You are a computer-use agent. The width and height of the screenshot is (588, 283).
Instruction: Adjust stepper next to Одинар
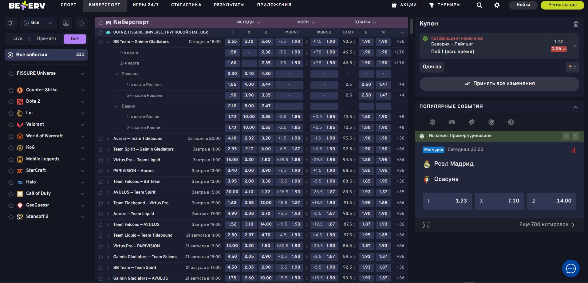(572, 67)
